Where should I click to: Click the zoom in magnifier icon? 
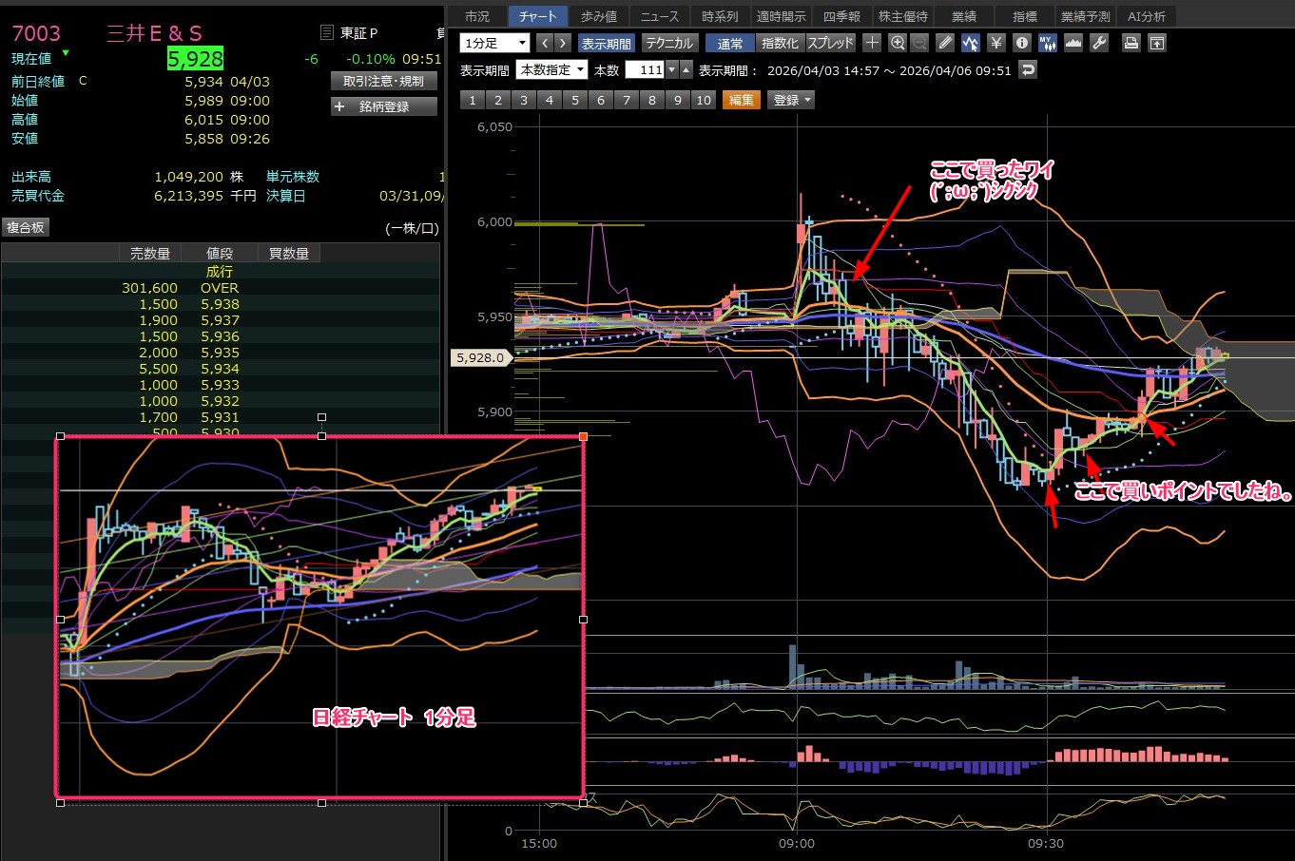(x=898, y=43)
